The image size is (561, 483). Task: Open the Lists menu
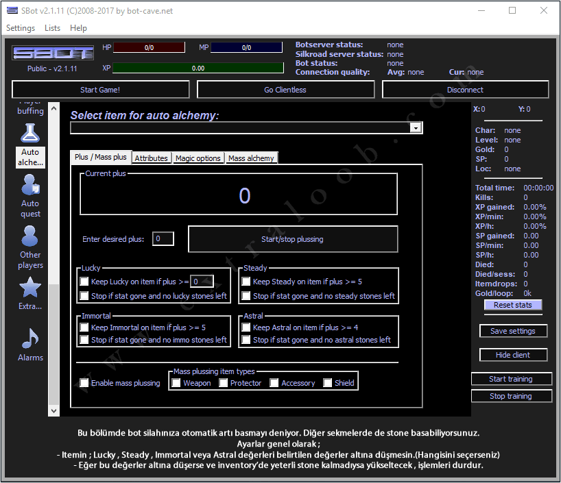[52, 28]
